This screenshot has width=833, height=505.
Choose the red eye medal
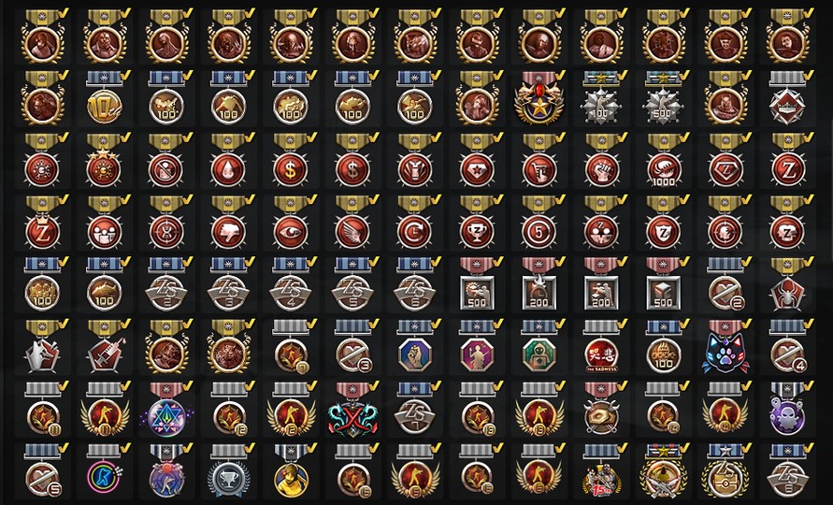291,224
